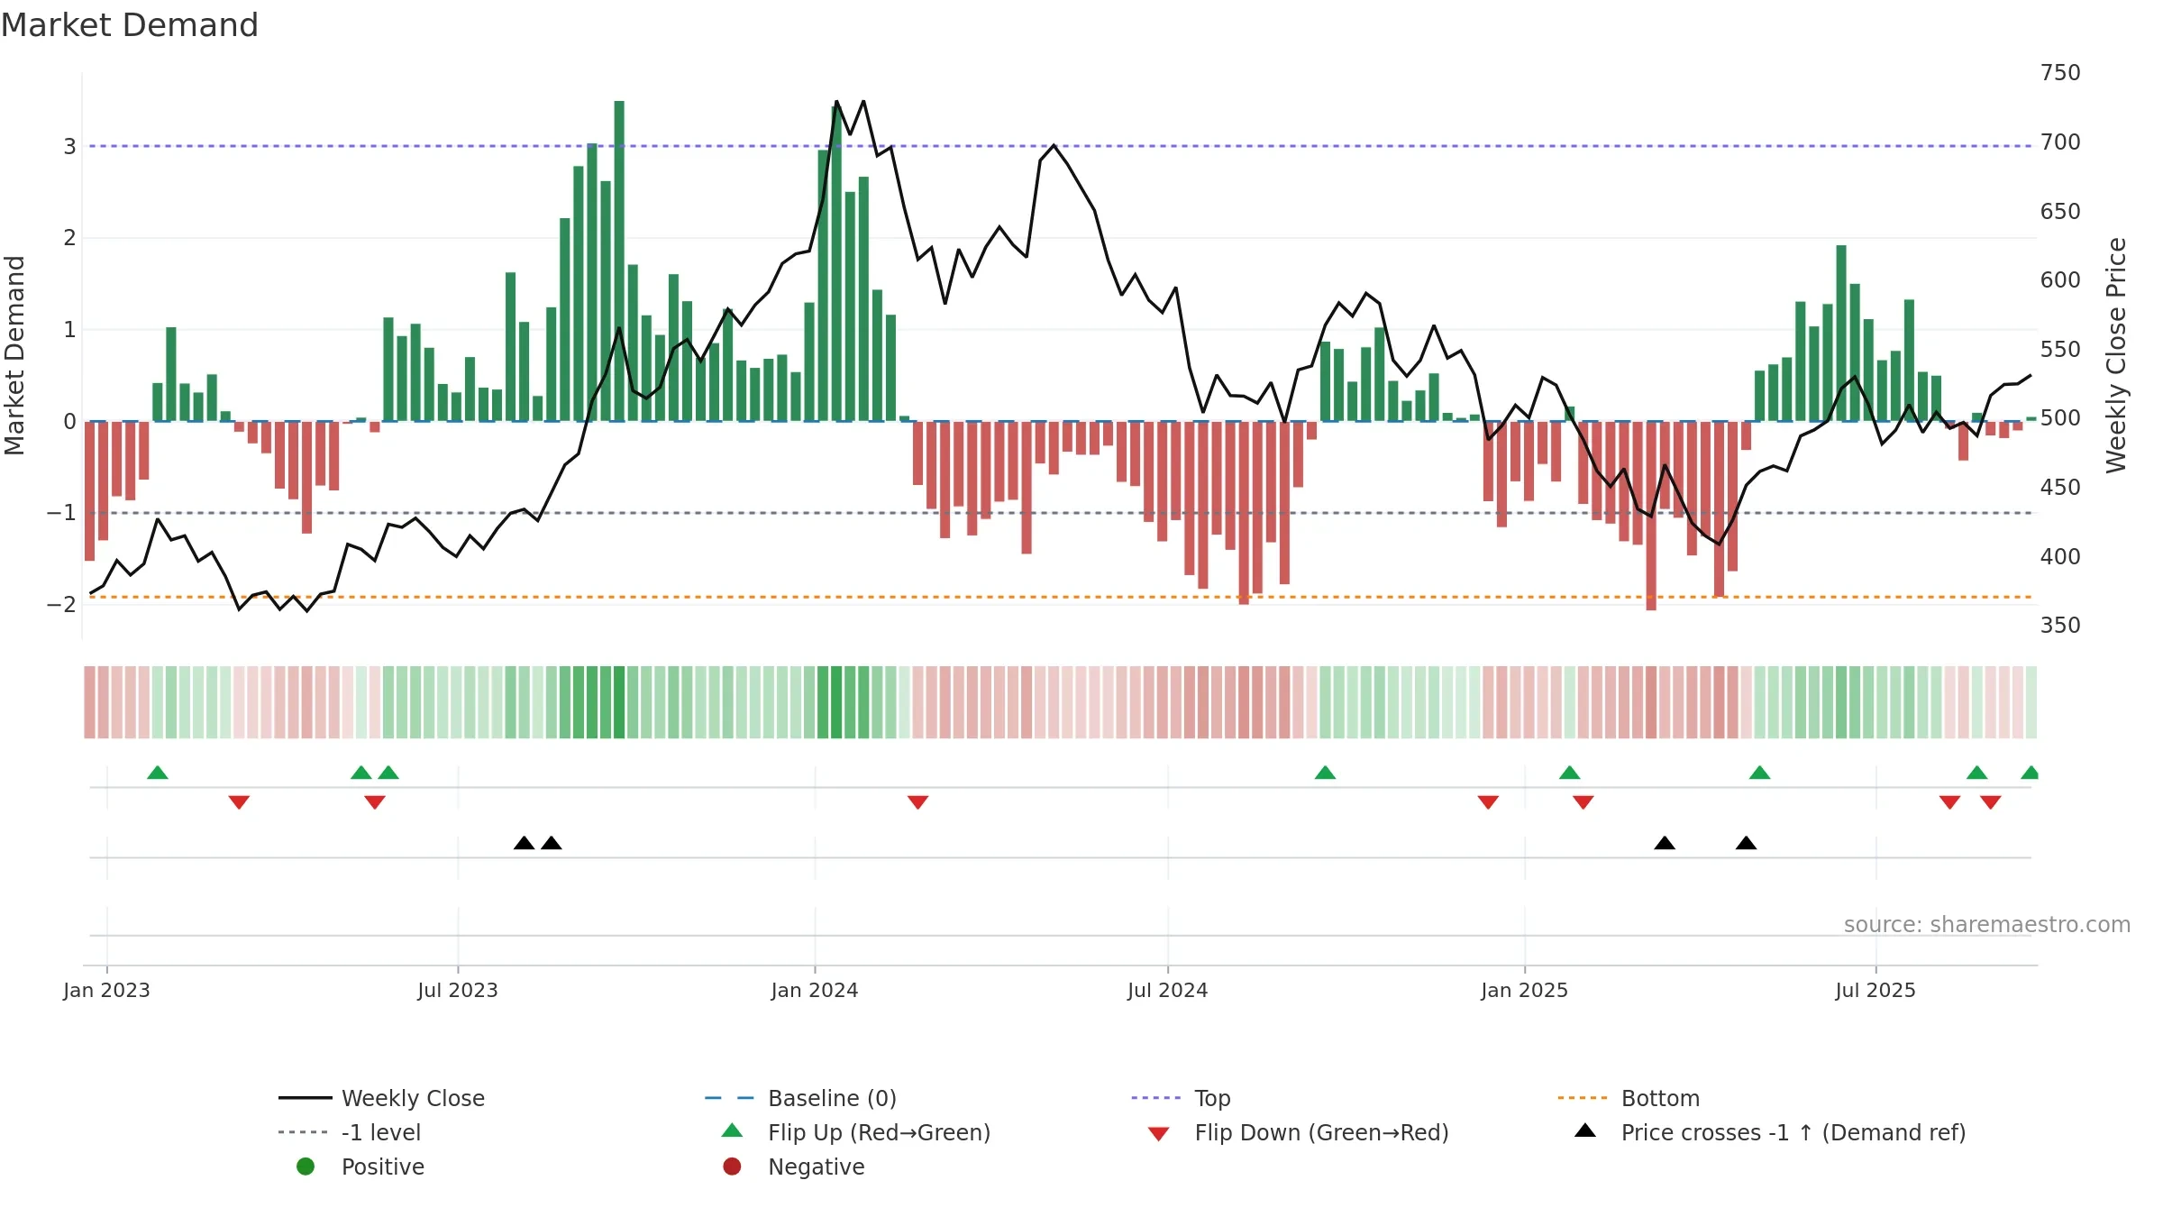Click the green triangle icon in the legend
This screenshot has height=1217, width=2163.
pos(733,1130)
